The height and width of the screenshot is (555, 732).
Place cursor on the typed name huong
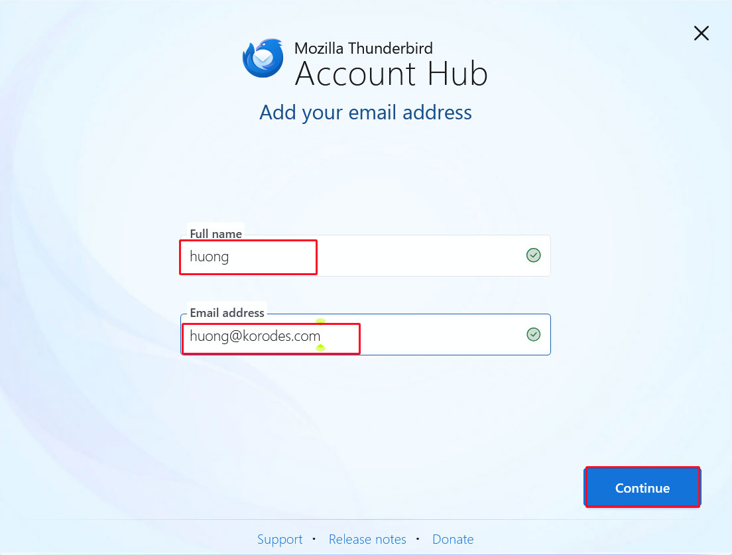point(209,257)
